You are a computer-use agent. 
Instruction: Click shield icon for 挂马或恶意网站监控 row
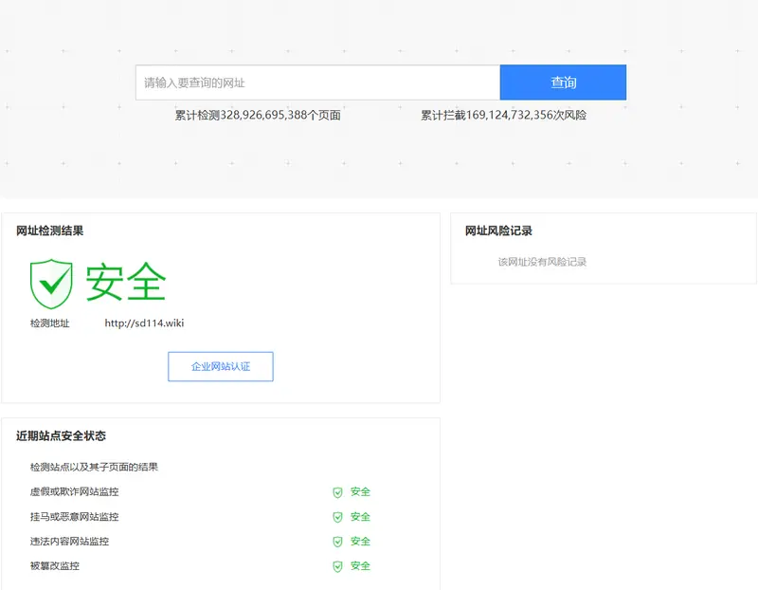(338, 517)
